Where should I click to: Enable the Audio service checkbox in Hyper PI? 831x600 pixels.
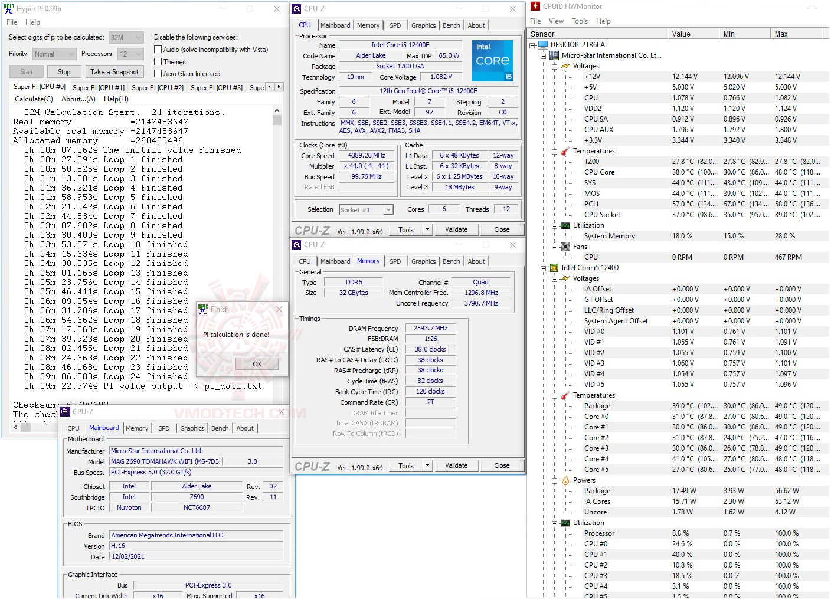(x=158, y=50)
